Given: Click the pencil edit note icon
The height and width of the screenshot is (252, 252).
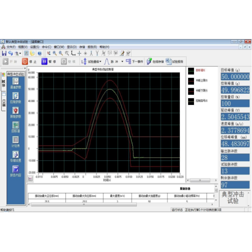Looking at the screenshot, I should [x=122, y=53].
